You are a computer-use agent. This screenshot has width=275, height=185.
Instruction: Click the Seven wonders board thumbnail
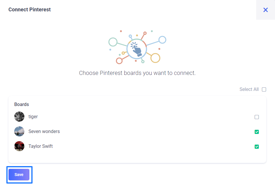coord(19,131)
